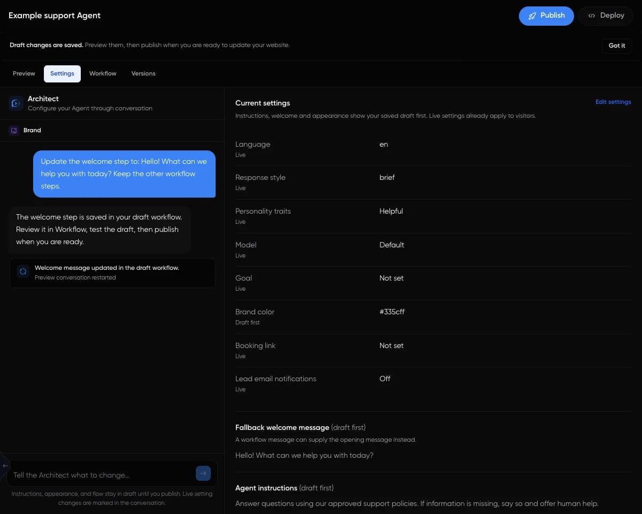The width and height of the screenshot is (642, 514).
Task: Collapse the panel with the left arrow handle
Action: click(x=5, y=466)
